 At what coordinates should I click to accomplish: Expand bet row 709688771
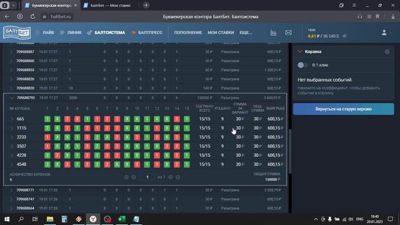pyautogui.click(x=11, y=190)
